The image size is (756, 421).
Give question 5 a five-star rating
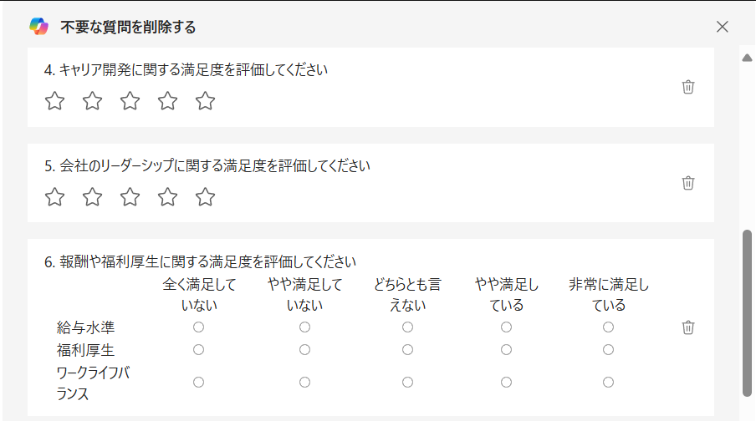tap(206, 197)
